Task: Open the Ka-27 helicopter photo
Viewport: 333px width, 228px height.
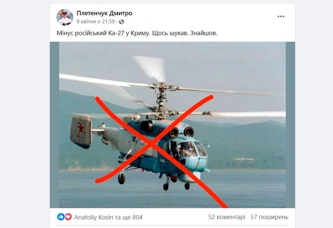Action: pyautogui.click(x=172, y=125)
